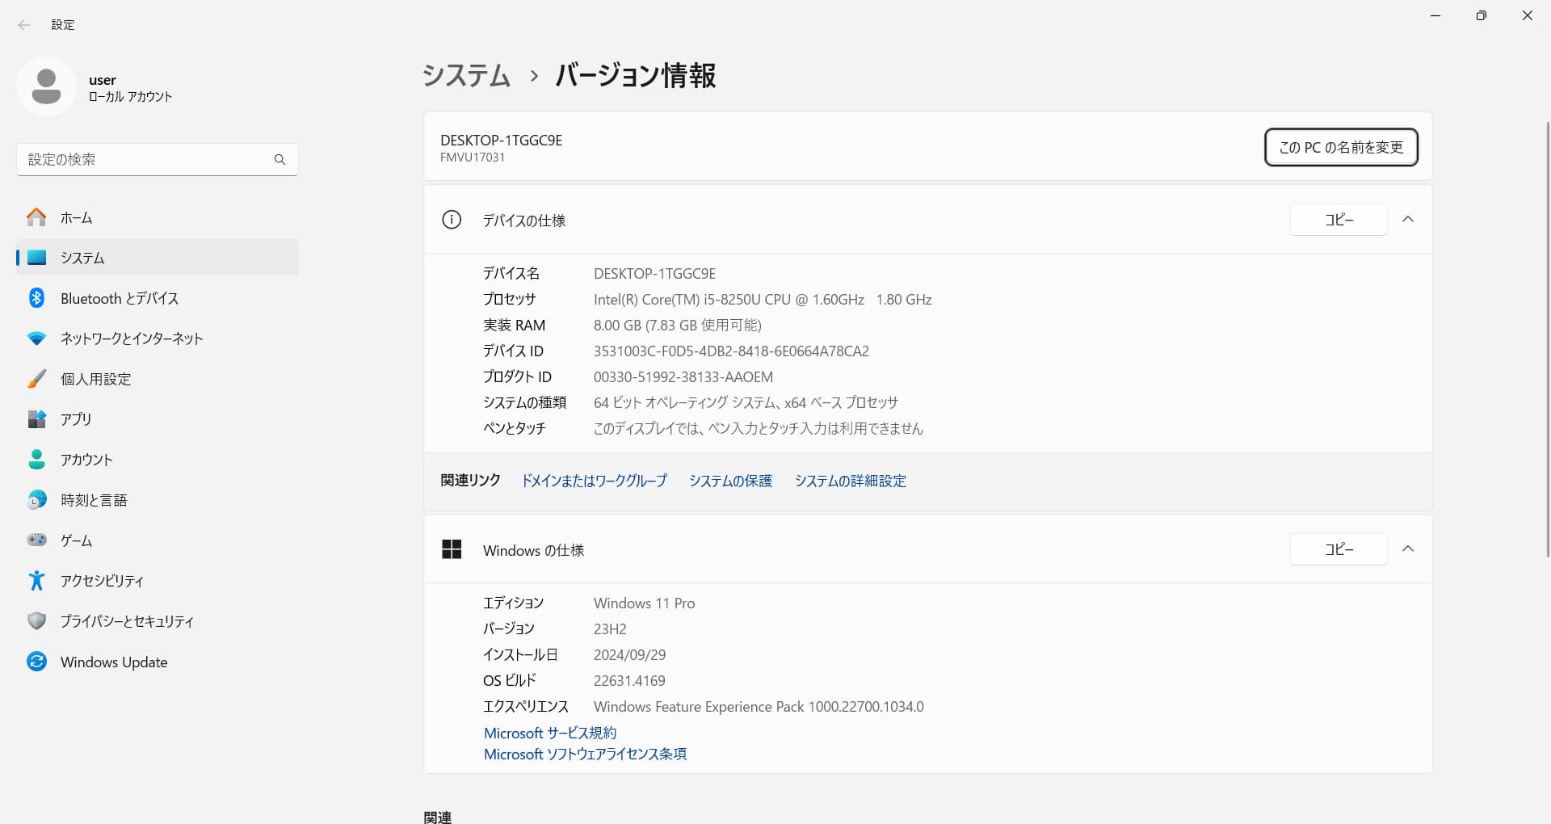This screenshot has width=1551, height=824.
Task: Go to 個人用設定 section
Action: coord(158,379)
